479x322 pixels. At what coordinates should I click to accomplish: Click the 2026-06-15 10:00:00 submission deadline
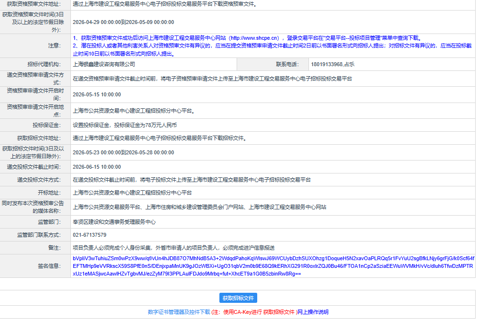click(97, 167)
